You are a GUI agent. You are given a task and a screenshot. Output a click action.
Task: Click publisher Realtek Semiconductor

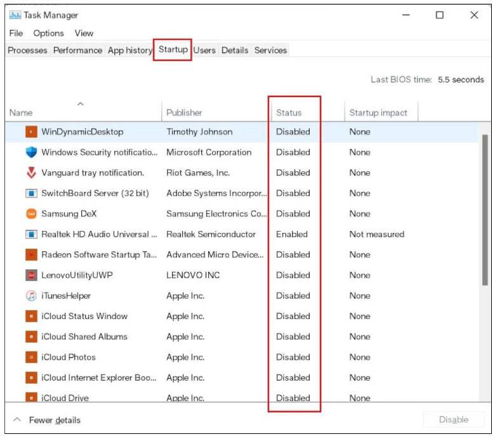[211, 234]
